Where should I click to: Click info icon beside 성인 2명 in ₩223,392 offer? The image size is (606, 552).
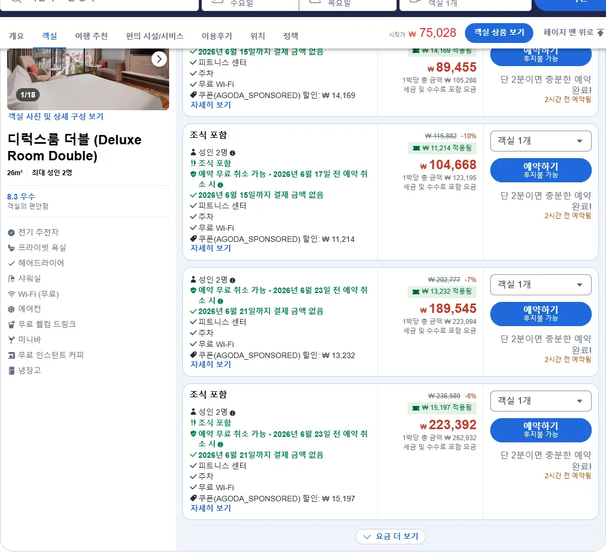coord(232,413)
